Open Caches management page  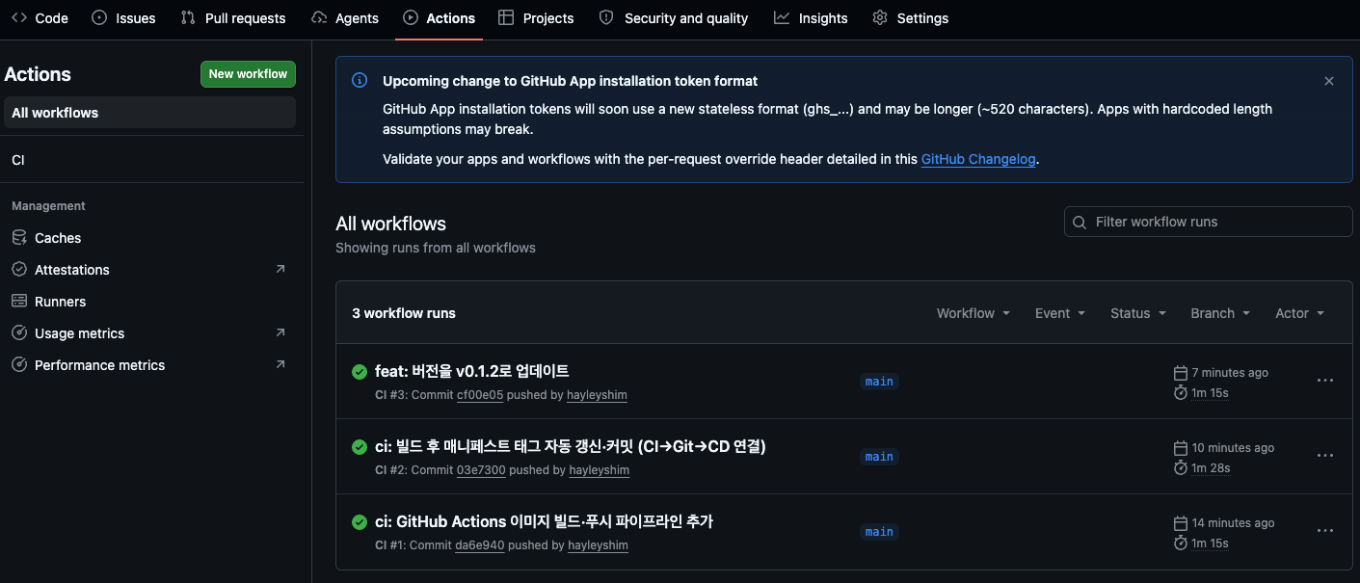pos(149,238)
